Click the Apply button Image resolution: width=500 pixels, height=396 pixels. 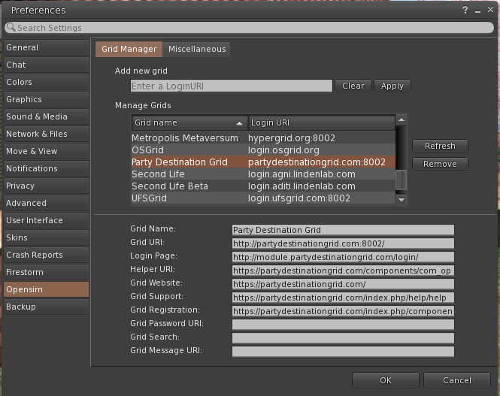point(392,86)
